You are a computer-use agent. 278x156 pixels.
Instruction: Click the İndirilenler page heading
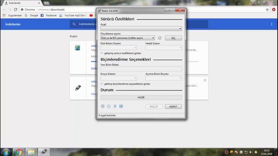click(x=13, y=24)
